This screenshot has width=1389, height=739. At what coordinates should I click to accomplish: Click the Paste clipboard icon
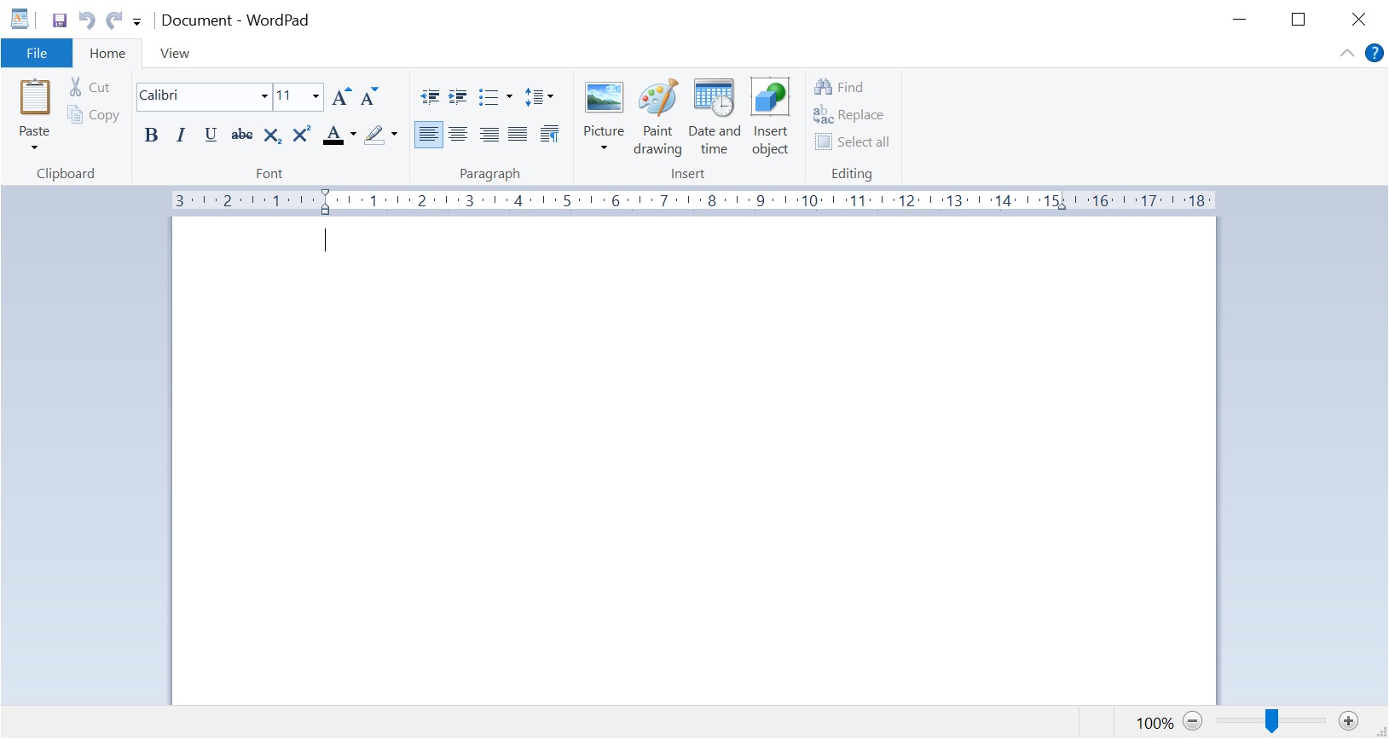pos(35,97)
